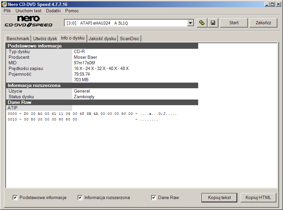Select the Info o dysku tab

pyautogui.click(x=73, y=38)
